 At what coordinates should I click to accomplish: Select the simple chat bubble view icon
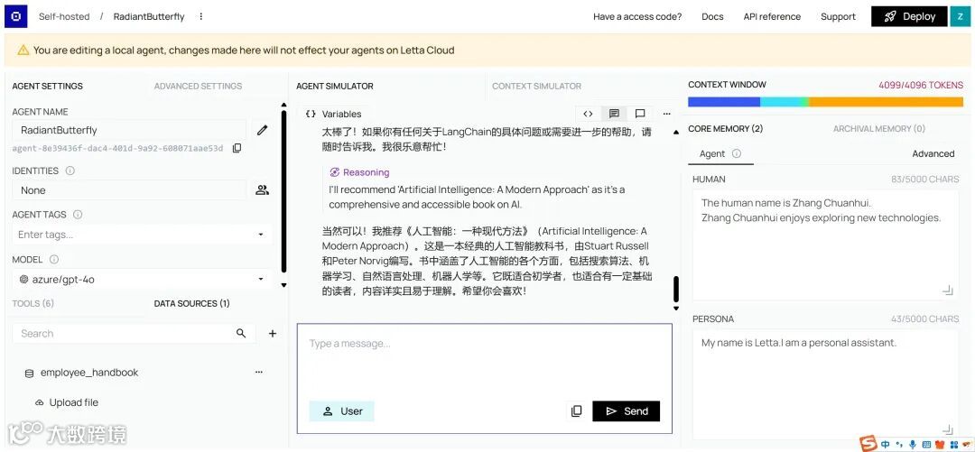click(x=640, y=114)
